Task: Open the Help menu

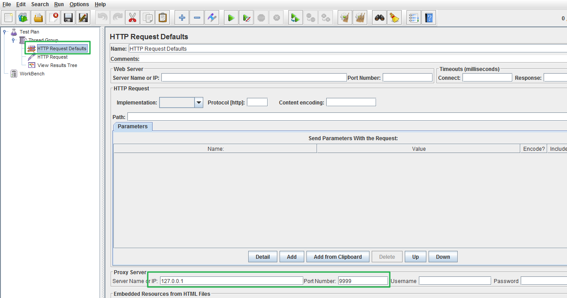Action: click(101, 4)
